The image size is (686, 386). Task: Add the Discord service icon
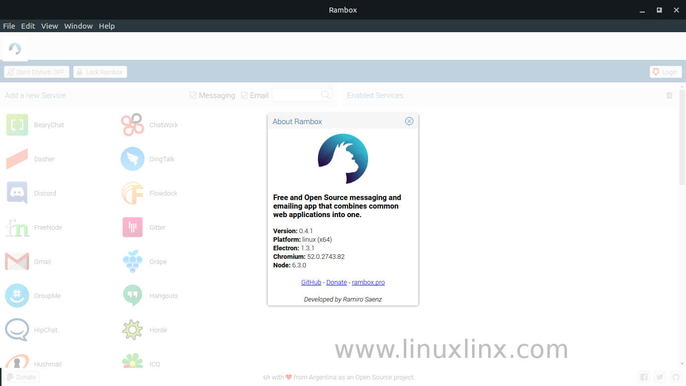click(17, 193)
